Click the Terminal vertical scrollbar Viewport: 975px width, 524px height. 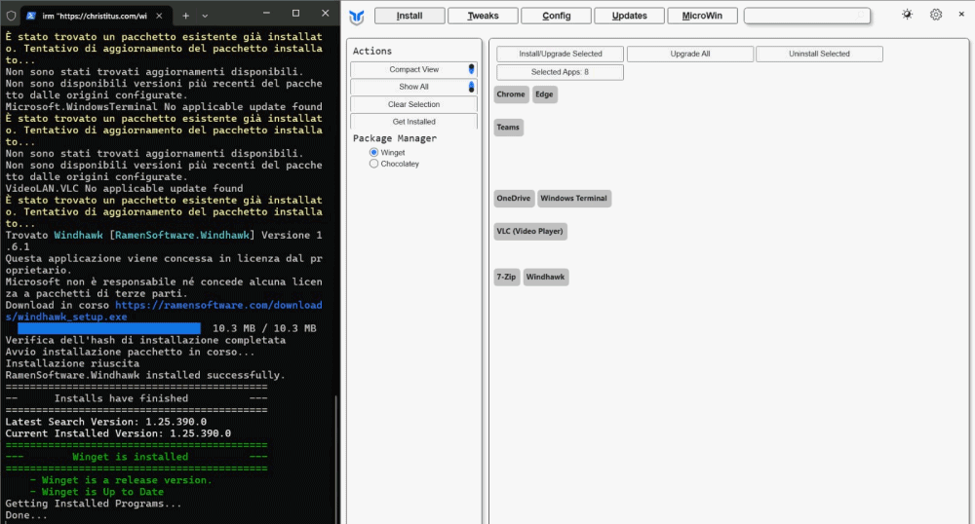point(336,458)
